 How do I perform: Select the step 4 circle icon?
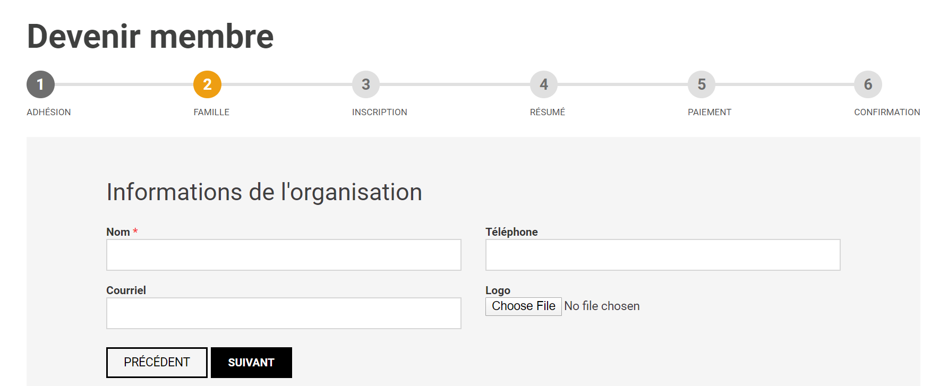pyautogui.click(x=544, y=84)
